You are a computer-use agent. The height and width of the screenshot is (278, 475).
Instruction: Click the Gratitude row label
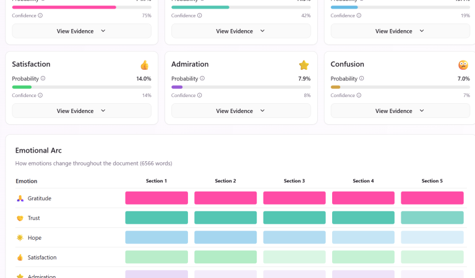(x=40, y=198)
